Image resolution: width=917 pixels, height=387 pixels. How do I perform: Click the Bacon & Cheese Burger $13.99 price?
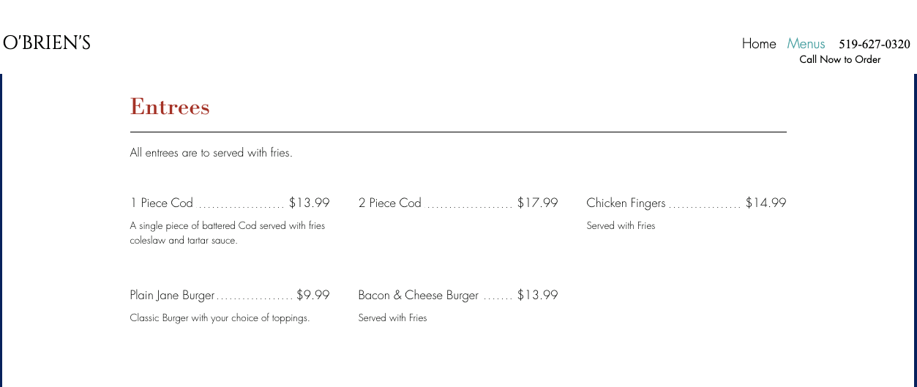(x=537, y=296)
